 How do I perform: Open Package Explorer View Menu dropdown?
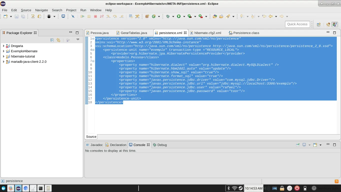click(x=78, y=39)
